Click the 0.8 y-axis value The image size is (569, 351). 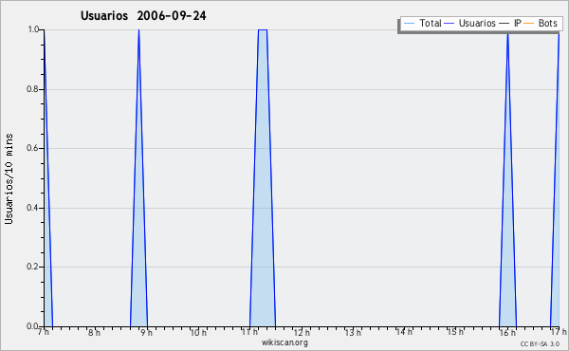coord(32,89)
